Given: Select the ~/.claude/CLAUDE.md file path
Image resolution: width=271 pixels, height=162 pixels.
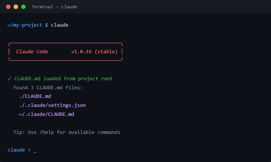Looking at the screenshot, I should [47, 114].
